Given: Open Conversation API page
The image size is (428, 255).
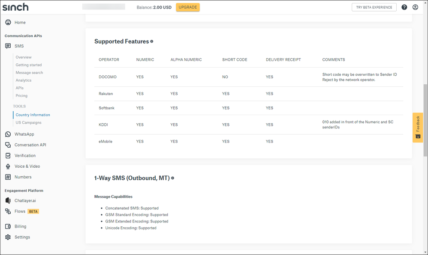Looking at the screenshot, I should coord(30,145).
